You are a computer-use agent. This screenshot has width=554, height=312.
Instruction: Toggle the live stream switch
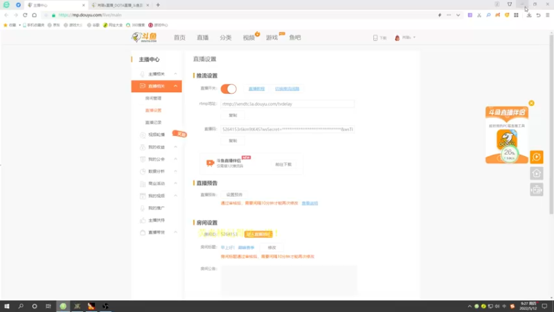[229, 89]
